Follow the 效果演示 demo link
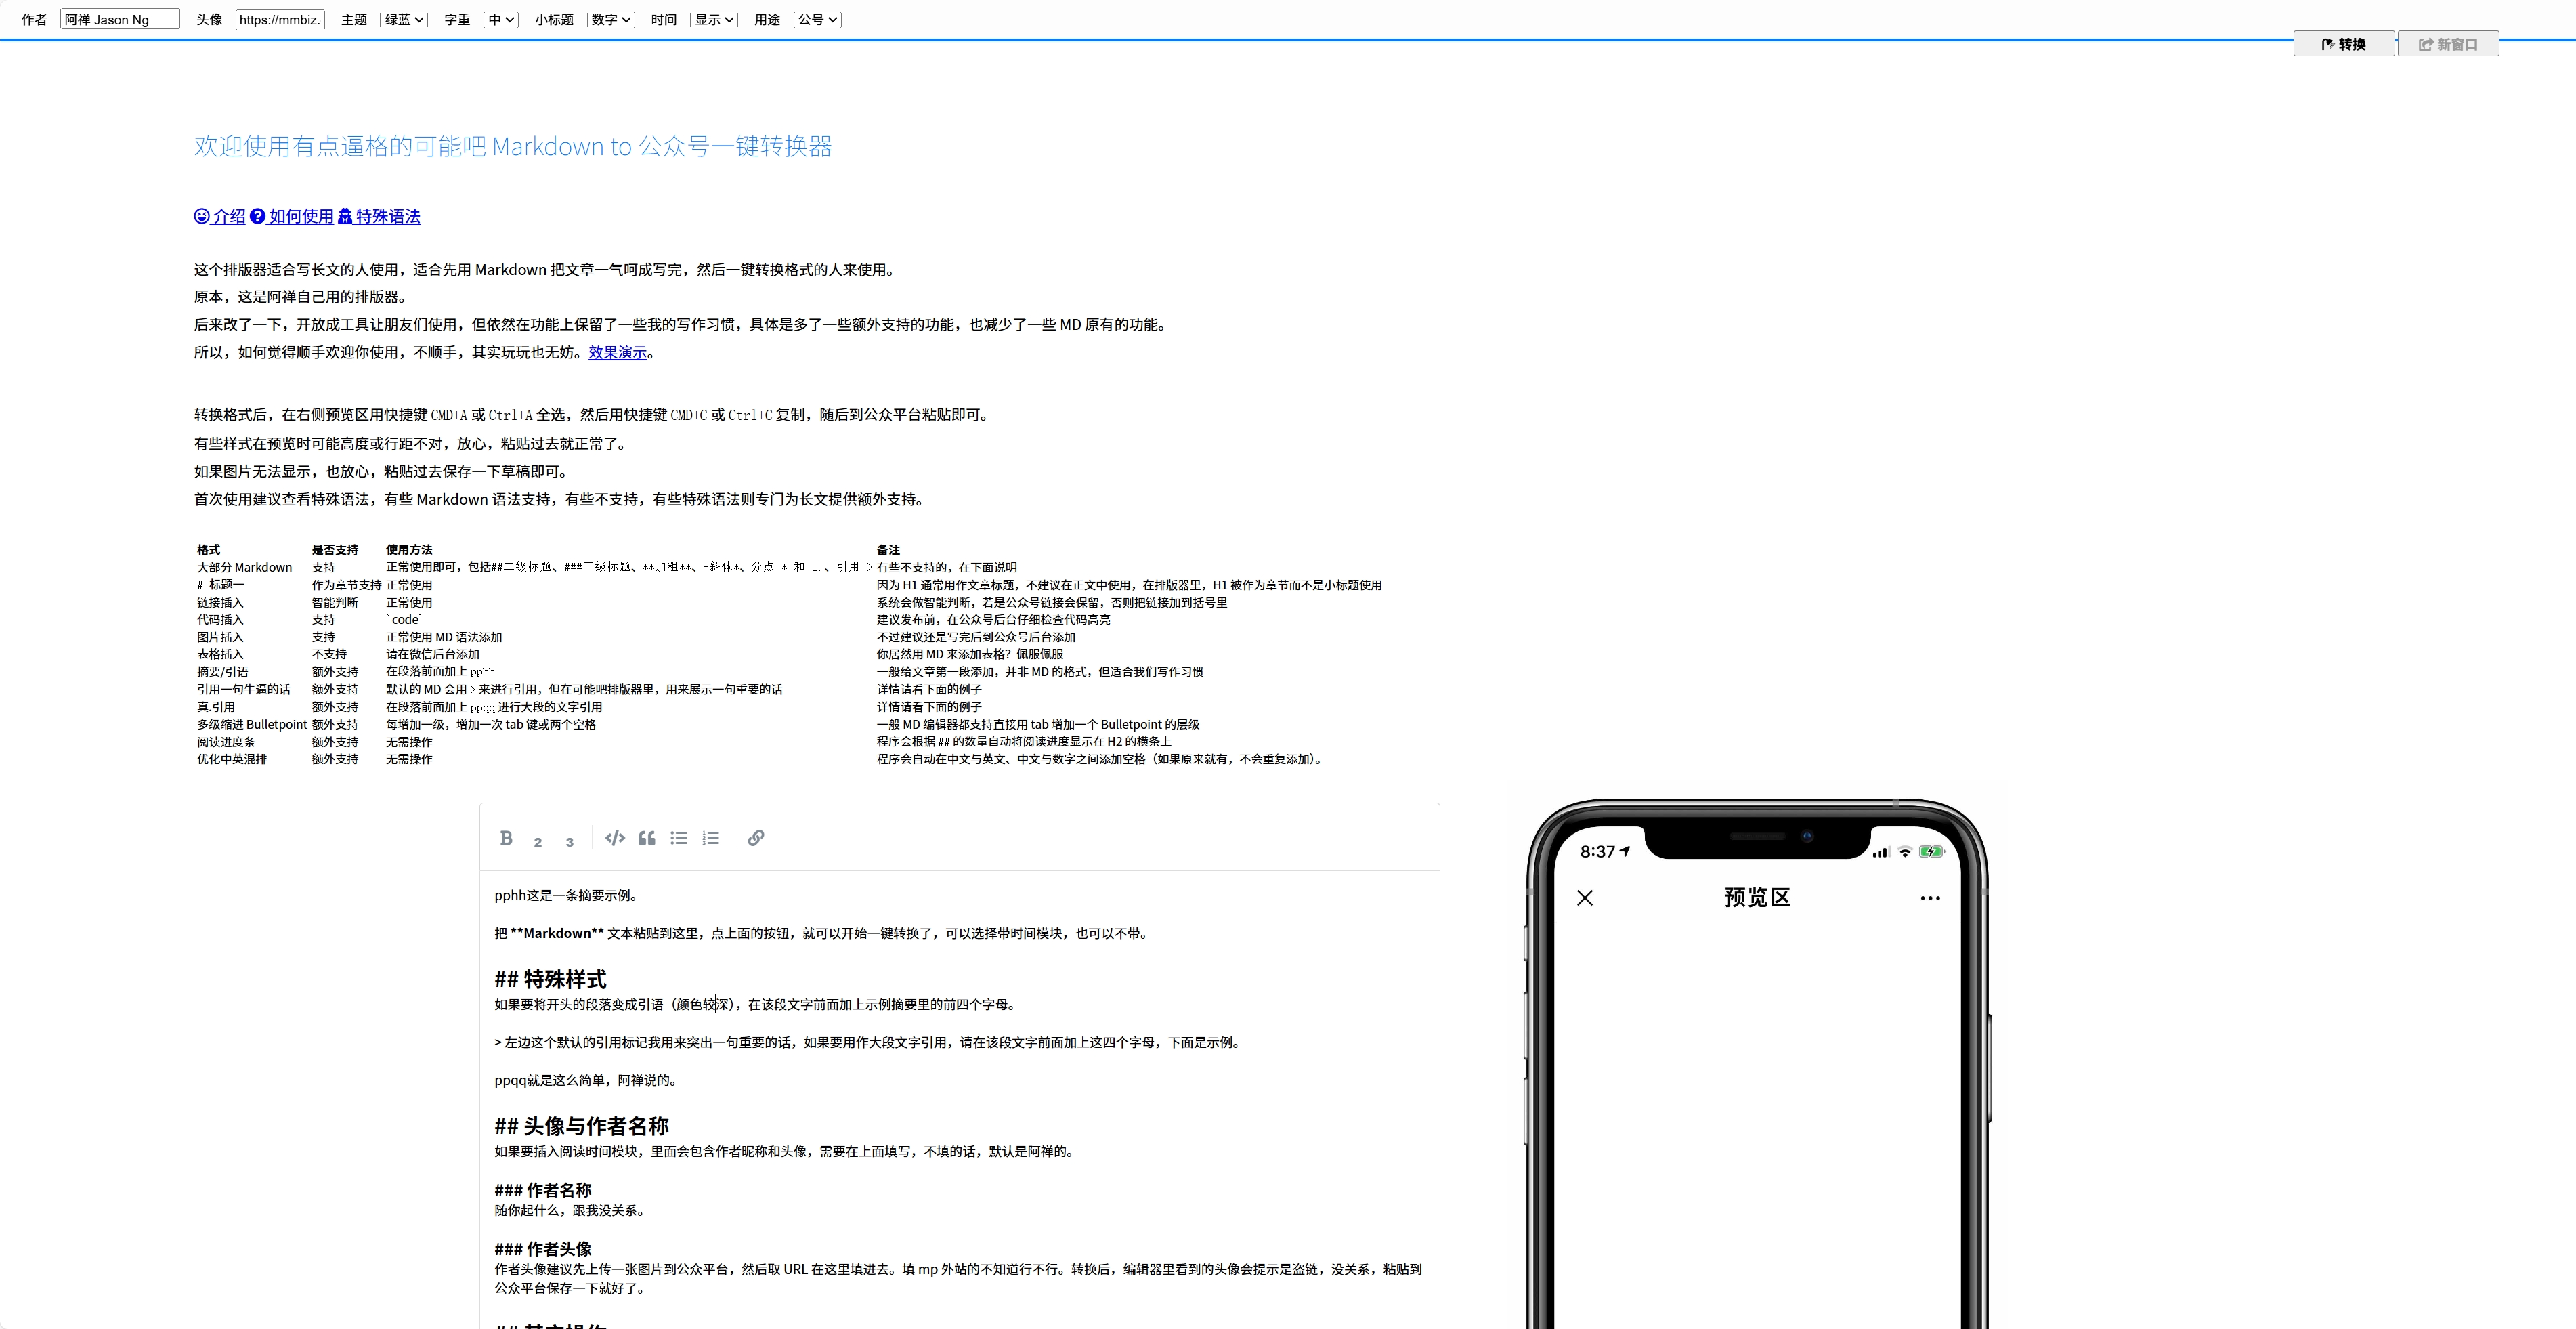 pos(617,353)
